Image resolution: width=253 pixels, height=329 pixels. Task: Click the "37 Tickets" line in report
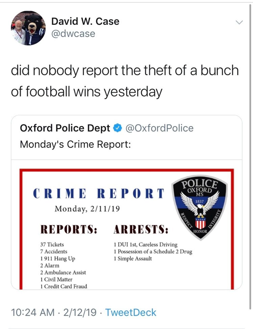pos(52,244)
